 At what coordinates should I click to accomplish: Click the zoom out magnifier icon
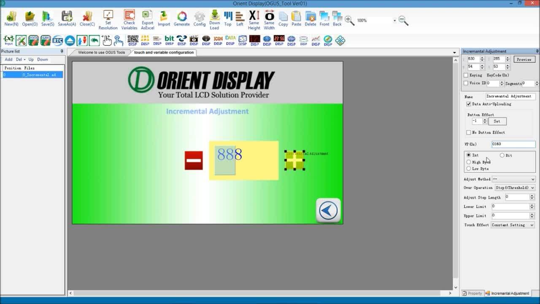click(403, 21)
